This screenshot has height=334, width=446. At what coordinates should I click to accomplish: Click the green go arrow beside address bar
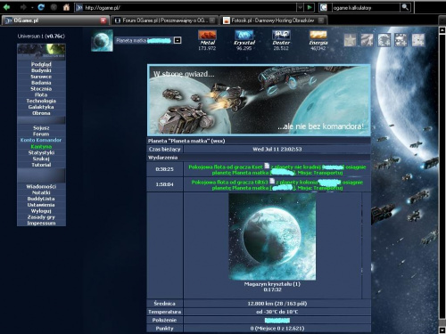point(310,7)
